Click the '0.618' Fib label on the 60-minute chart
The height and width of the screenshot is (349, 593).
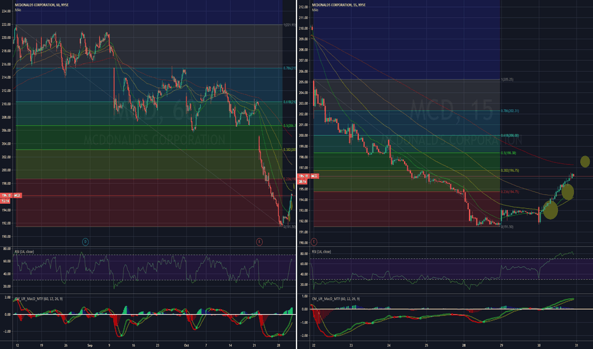[290, 102]
